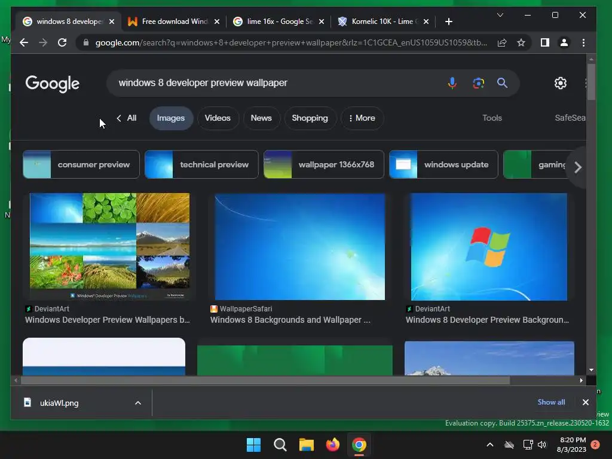Image resolution: width=612 pixels, height=459 pixels.
Task: Open the Windows logo blue wallpaper thumbnail
Action: click(x=489, y=247)
